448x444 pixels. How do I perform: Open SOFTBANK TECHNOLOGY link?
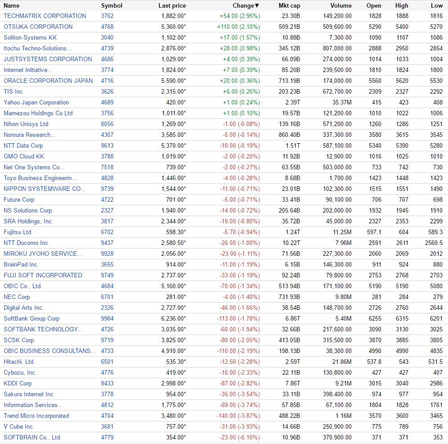click(43, 330)
